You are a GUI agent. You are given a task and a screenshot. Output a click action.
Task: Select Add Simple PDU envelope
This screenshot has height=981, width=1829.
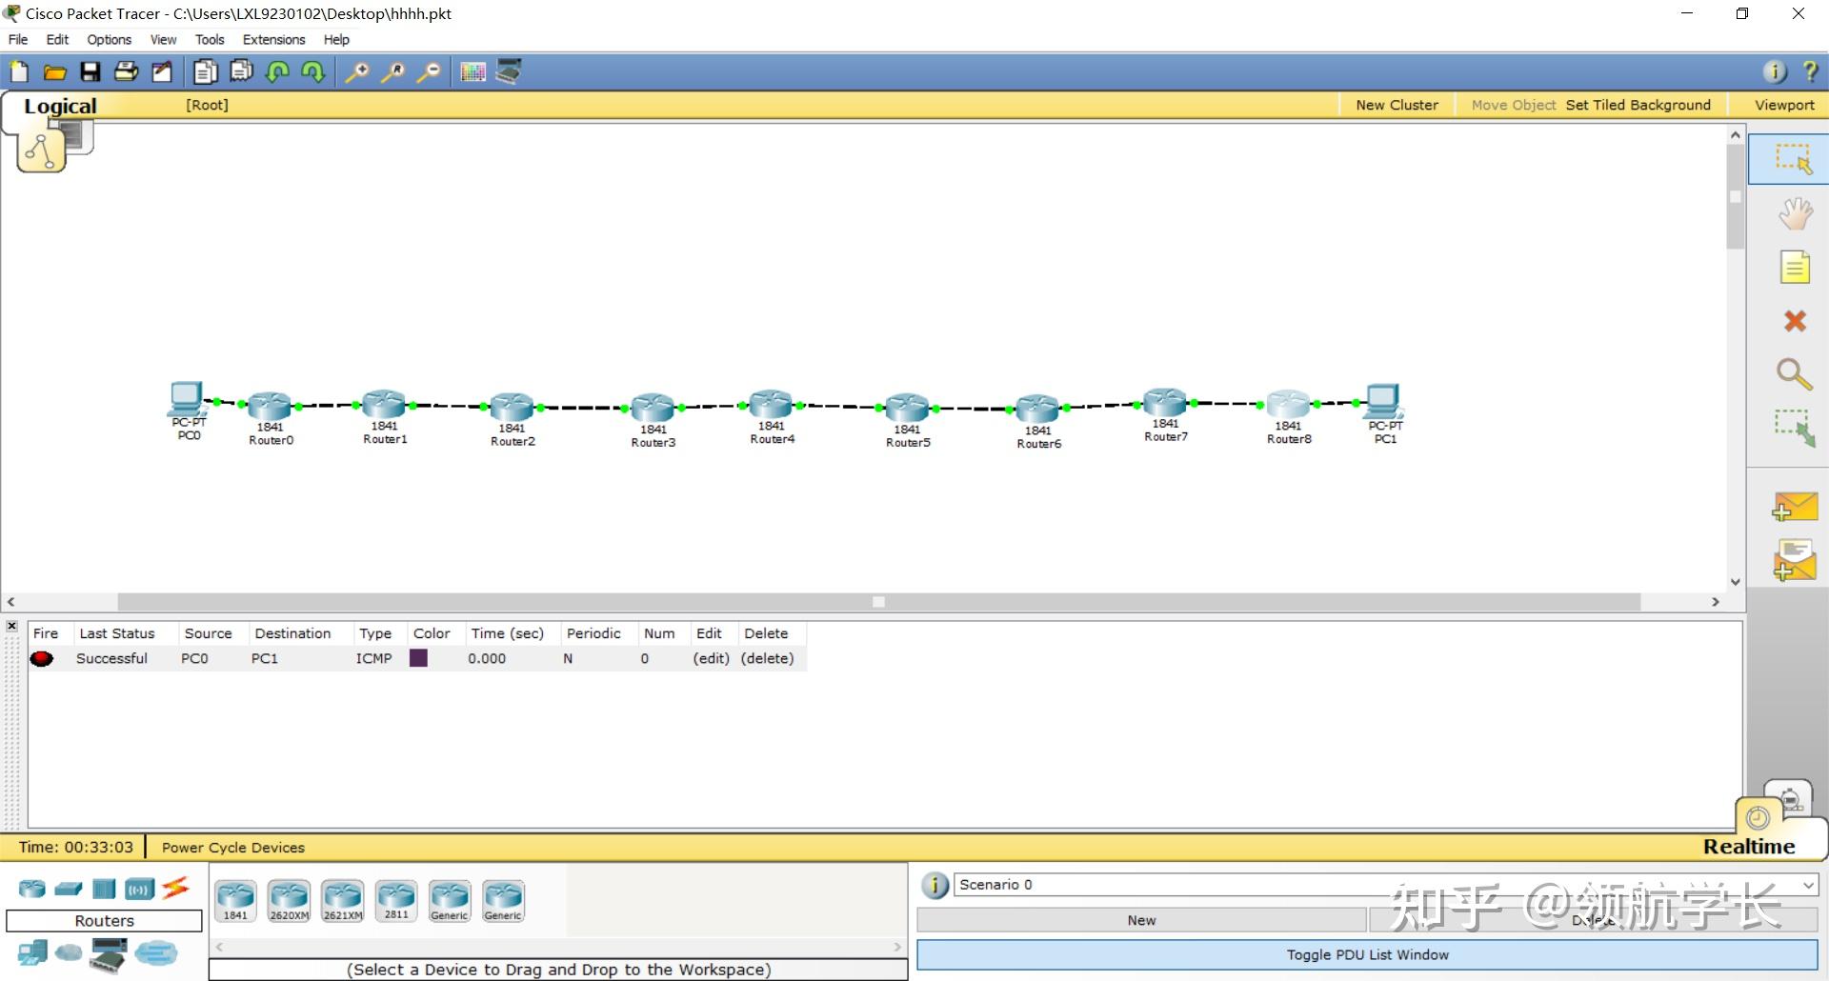click(x=1795, y=507)
